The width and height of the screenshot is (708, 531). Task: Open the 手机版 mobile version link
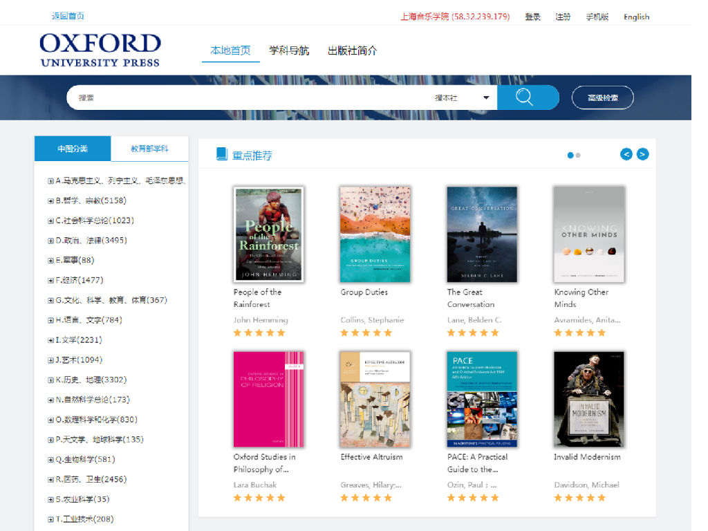tap(597, 17)
